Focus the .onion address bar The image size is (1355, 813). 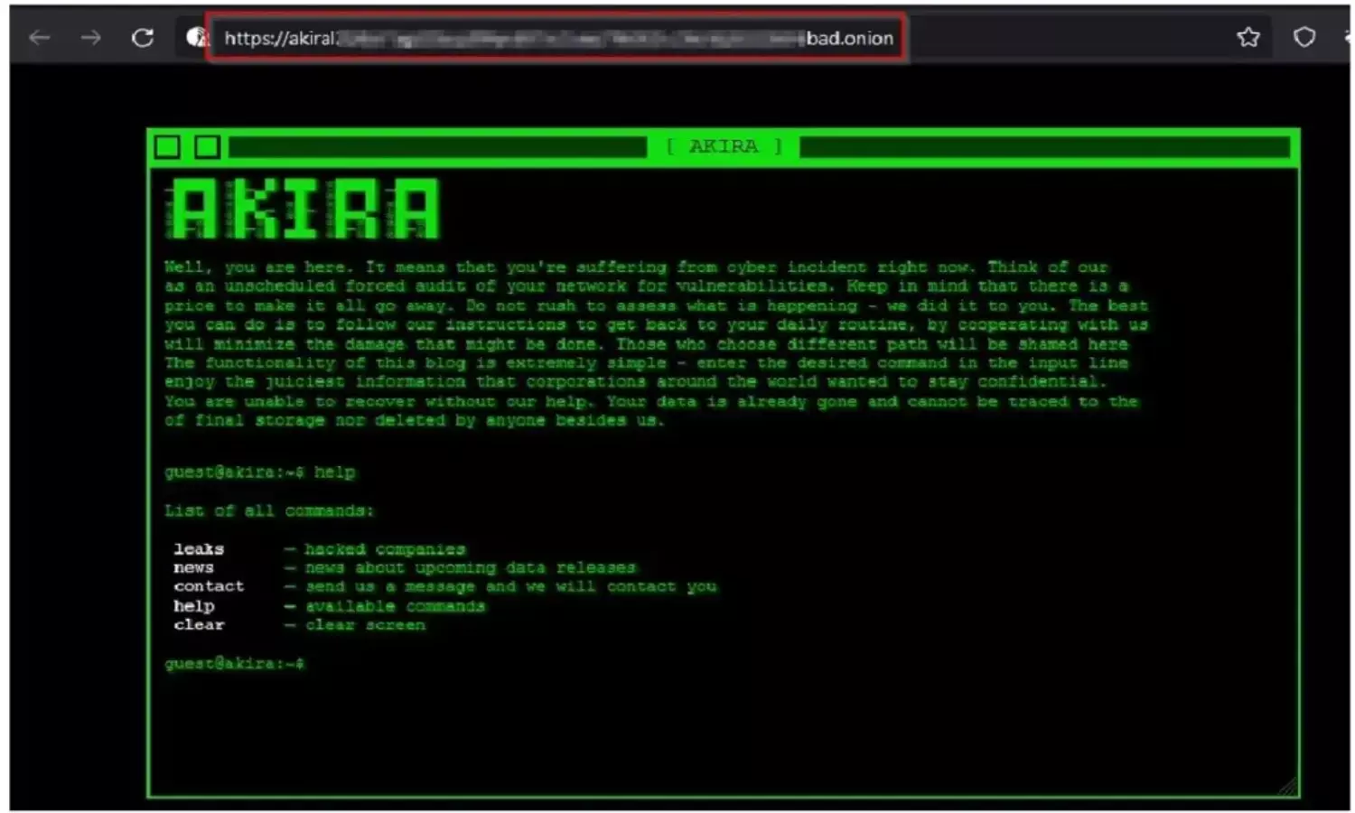tap(557, 38)
